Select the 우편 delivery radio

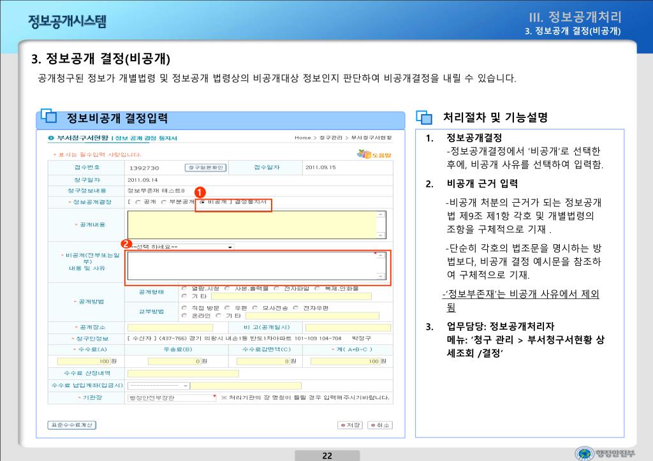[x=228, y=308]
